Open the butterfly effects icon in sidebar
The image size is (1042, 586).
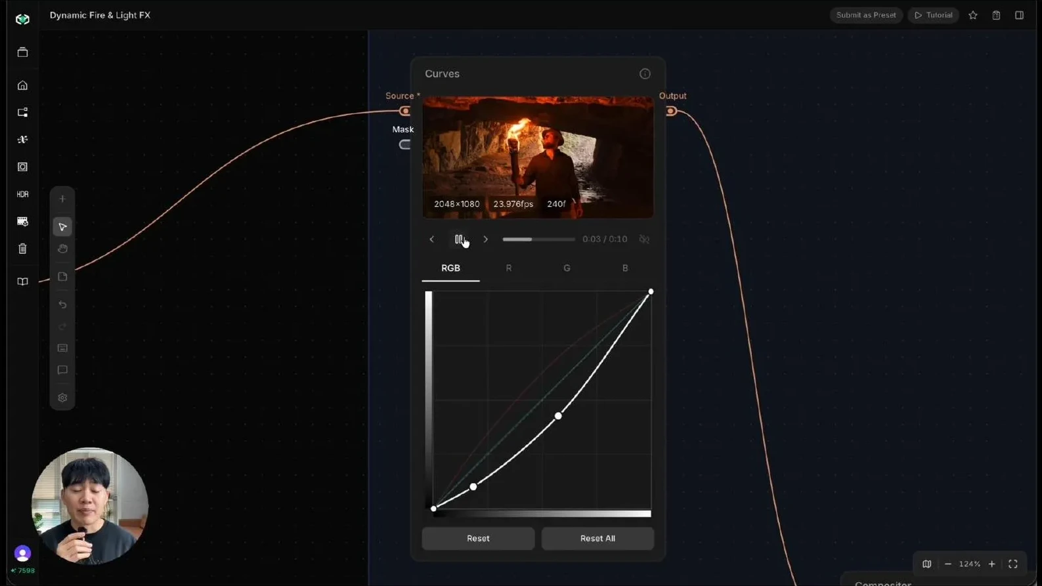[x=22, y=140]
